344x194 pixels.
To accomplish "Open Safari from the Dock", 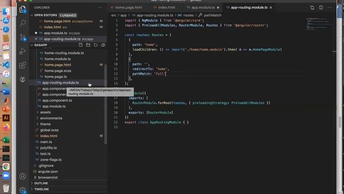I will 6,29.
